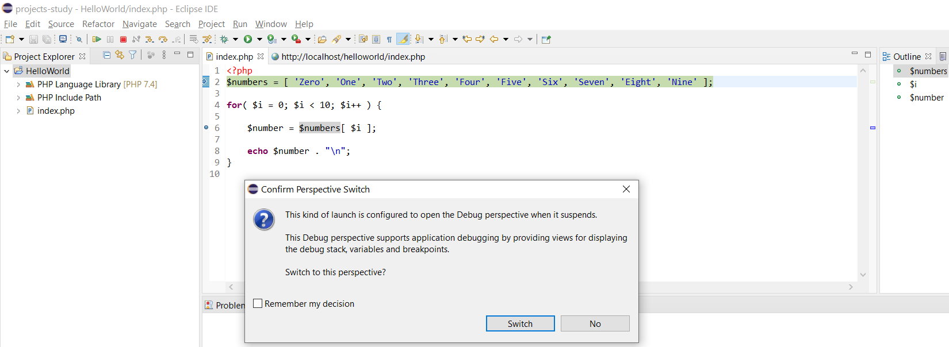The height and width of the screenshot is (347, 949).
Task: Close the Confirm Perspective Switch dialog
Action: coord(626,189)
